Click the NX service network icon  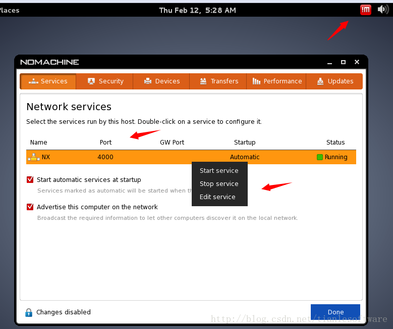[34, 157]
